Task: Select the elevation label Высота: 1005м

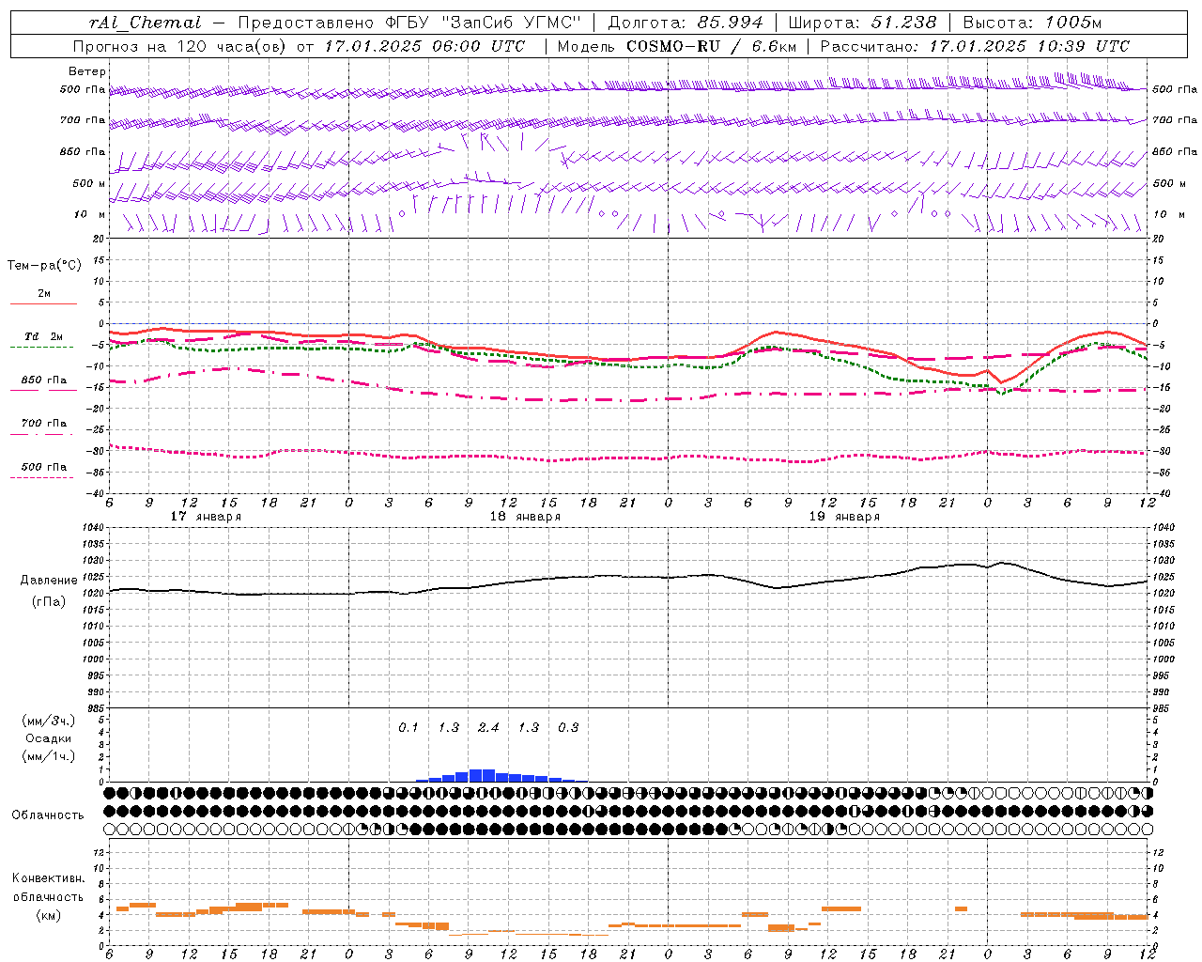Action: click(1032, 23)
